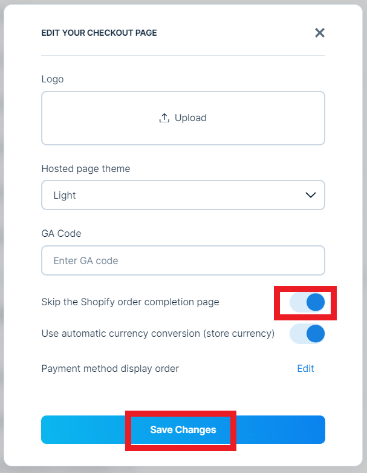Turn off automatic currency conversion toggle
The image size is (367, 473).
307,334
